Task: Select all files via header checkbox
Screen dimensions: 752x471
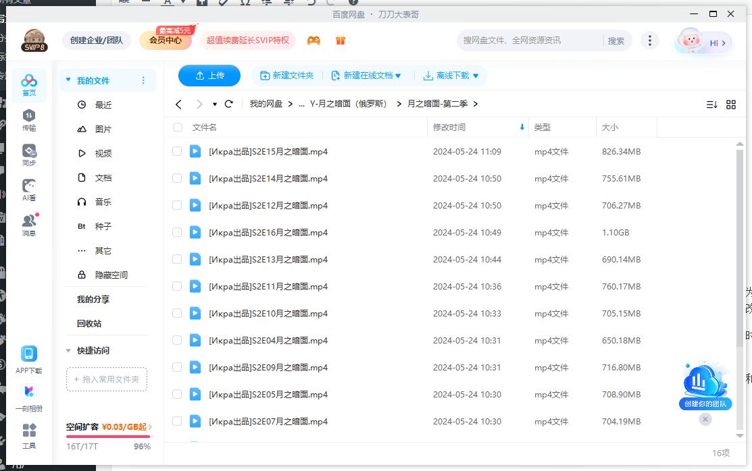Action: tap(177, 127)
